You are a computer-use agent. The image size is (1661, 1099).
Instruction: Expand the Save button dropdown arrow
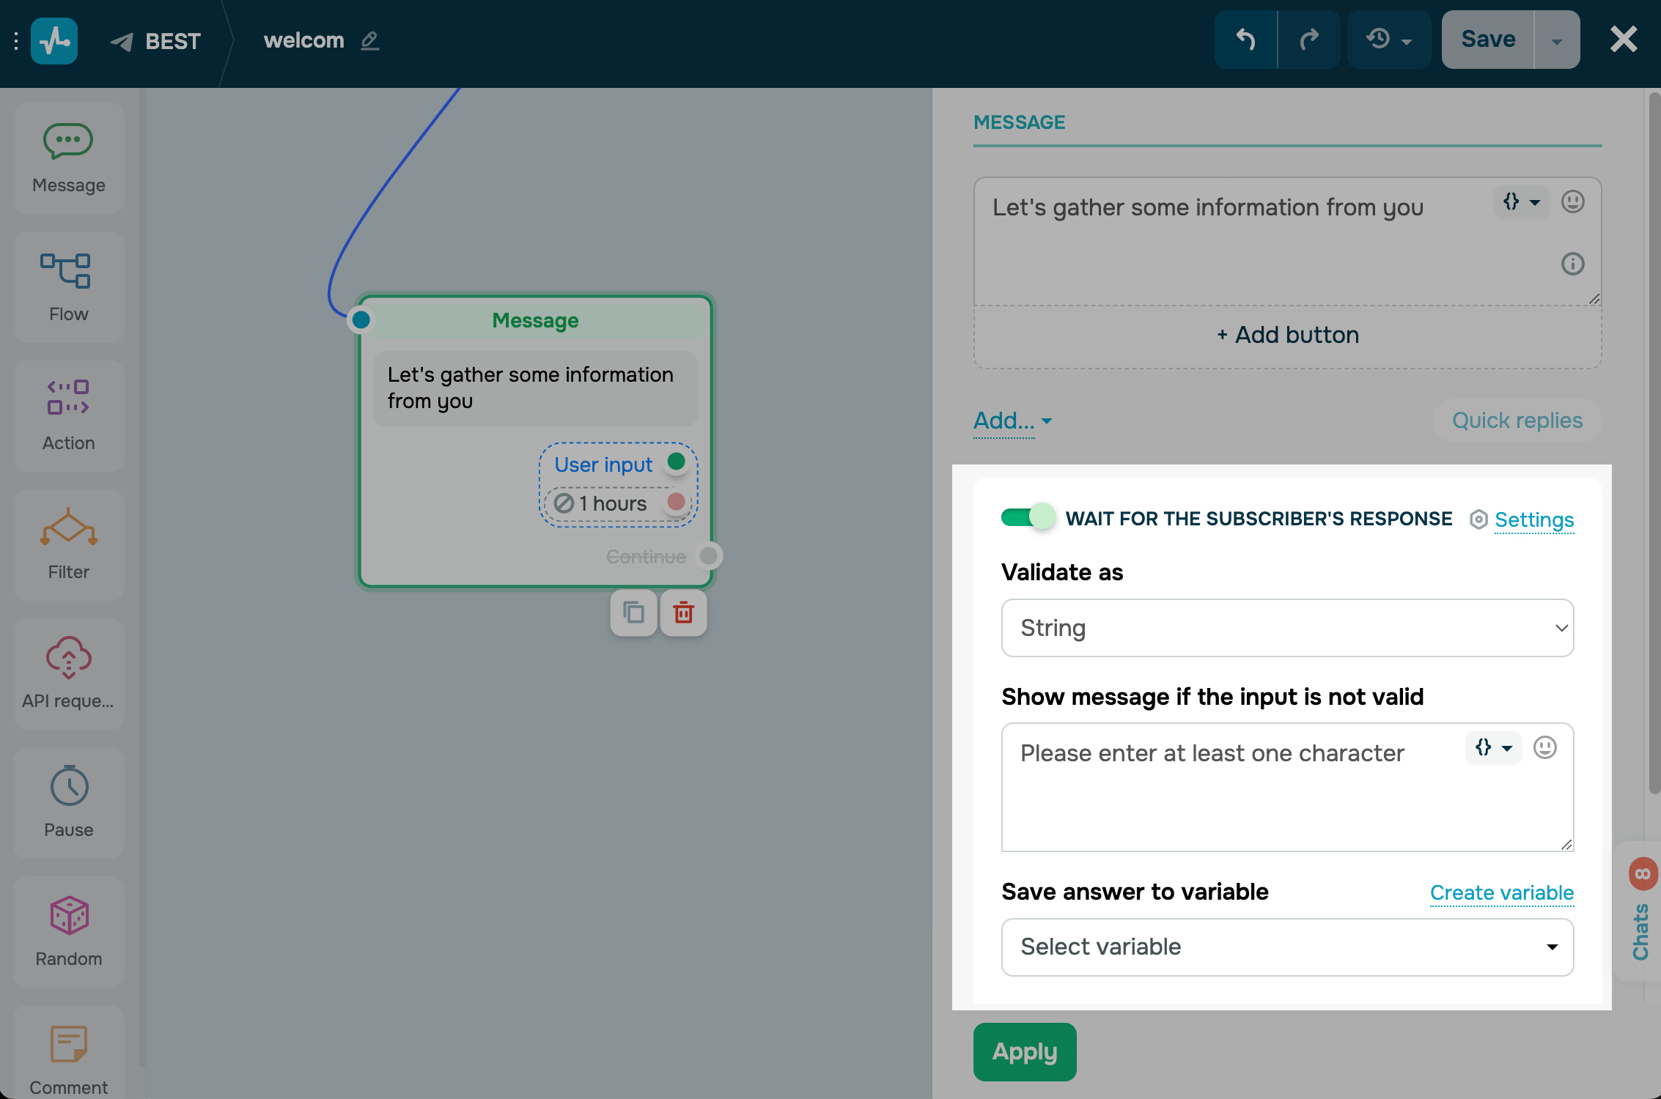(1556, 41)
